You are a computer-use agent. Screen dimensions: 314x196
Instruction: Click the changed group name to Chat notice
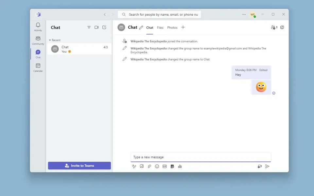(170, 59)
